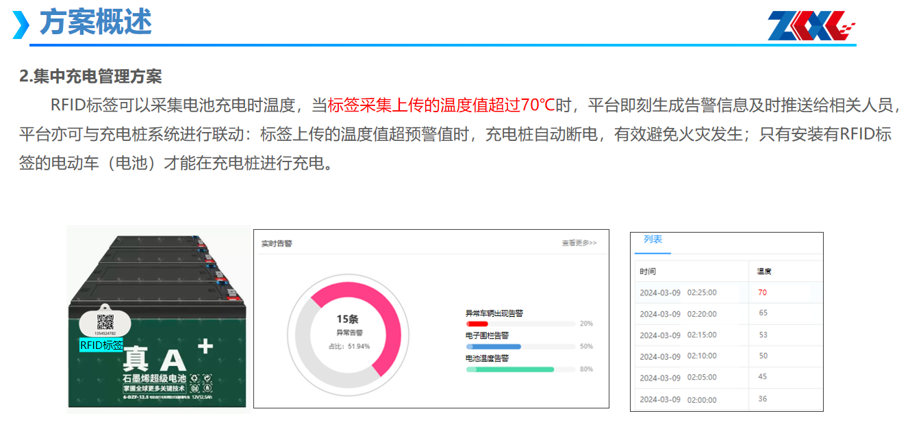This screenshot has height=431, width=910.
Task: Click the red 异常车辆出现告警 progress bar
Action: (477, 324)
